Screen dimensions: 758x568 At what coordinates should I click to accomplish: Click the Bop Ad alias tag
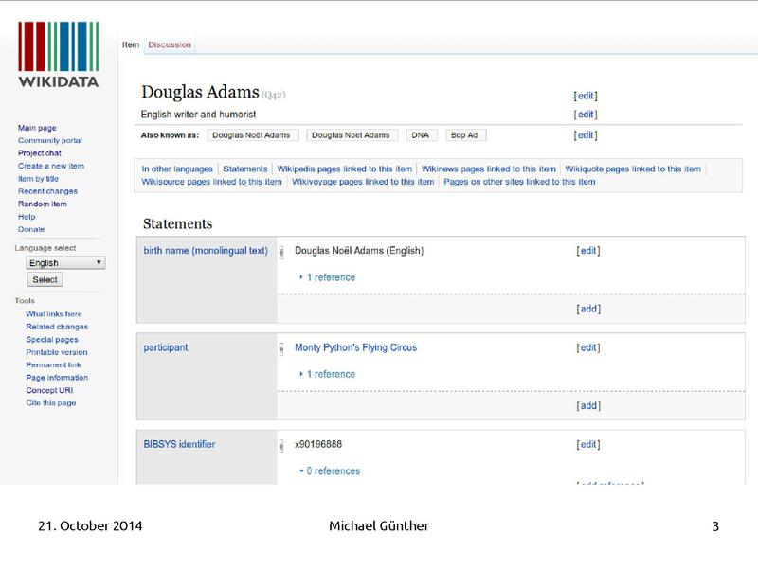point(464,135)
